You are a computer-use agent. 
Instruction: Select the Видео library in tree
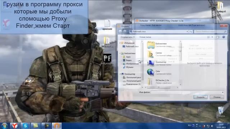click(129, 60)
